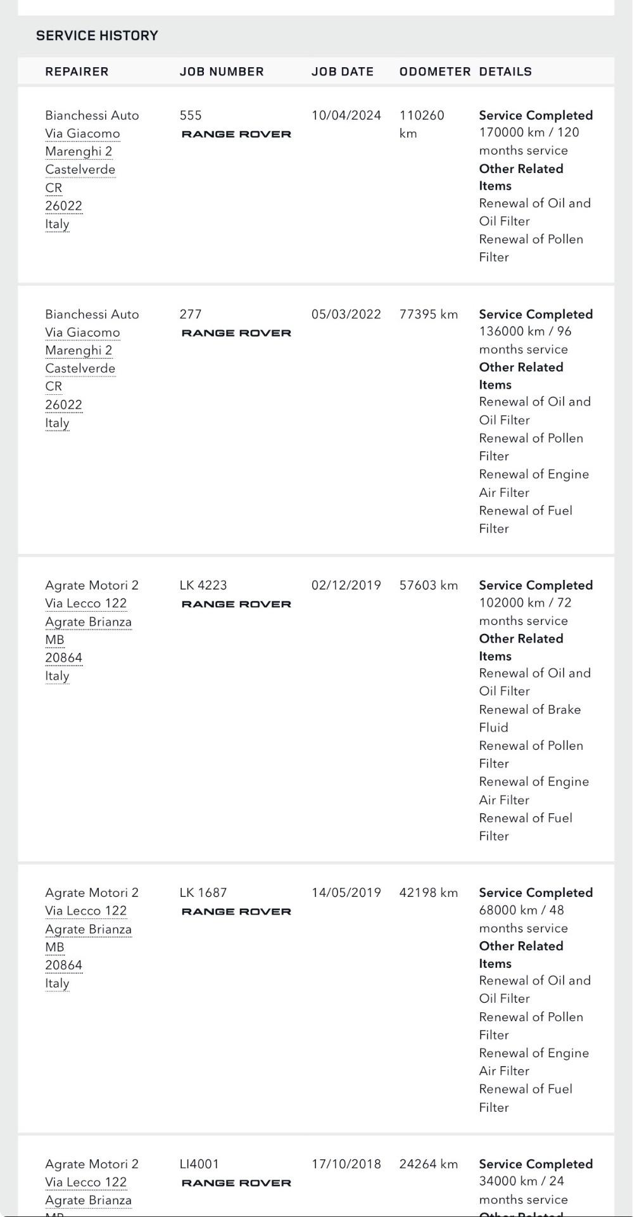
Task: Click the Range Rover logo under LK 1687
Action: (x=236, y=912)
